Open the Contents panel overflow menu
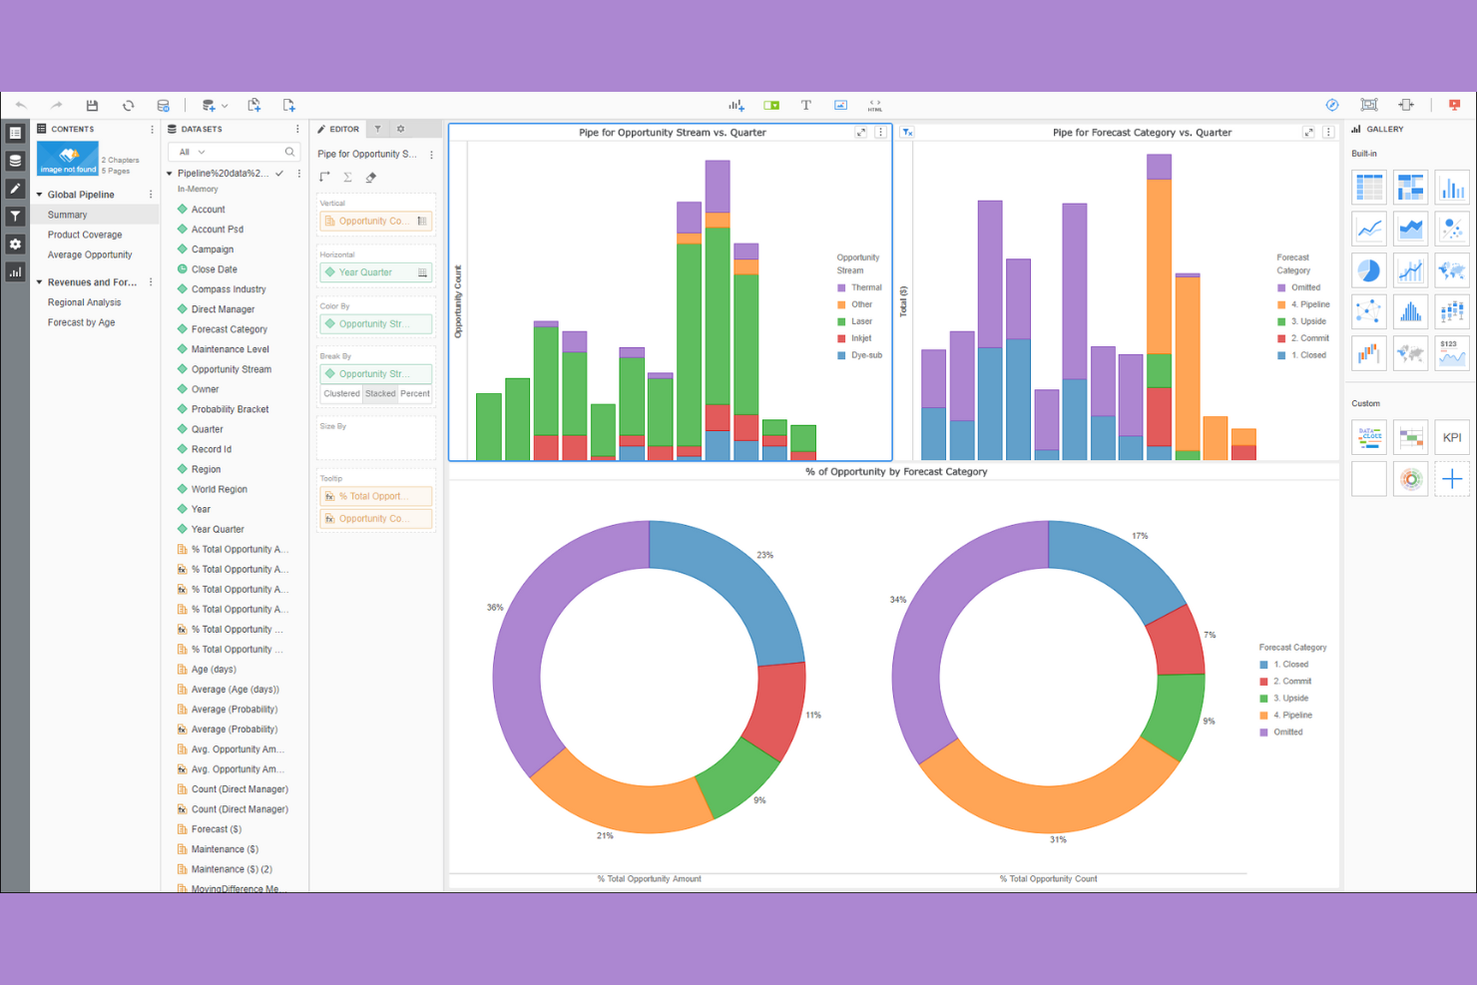Screen dimensions: 1477x985 pyautogui.click(x=152, y=129)
